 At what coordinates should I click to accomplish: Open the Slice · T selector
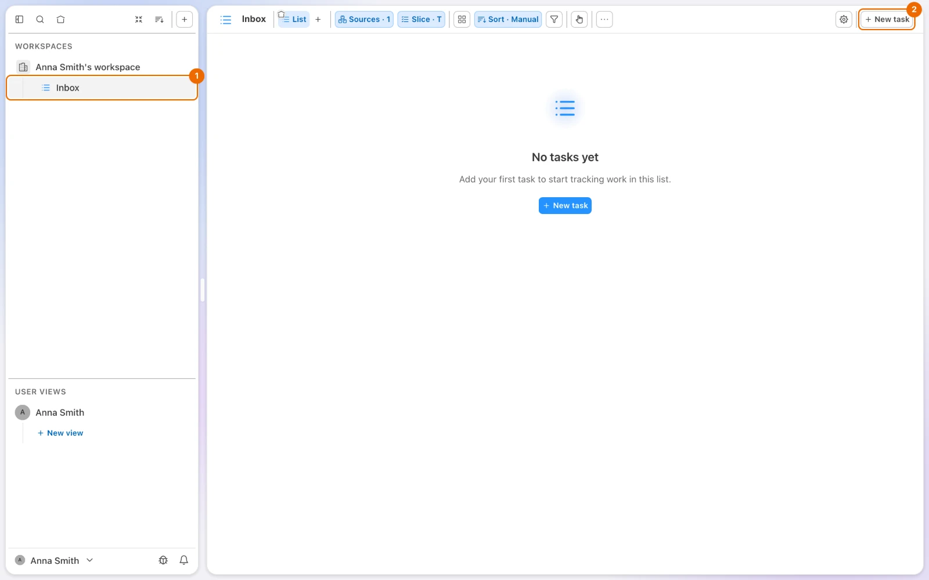pyautogui.click(x=422, y=19)
